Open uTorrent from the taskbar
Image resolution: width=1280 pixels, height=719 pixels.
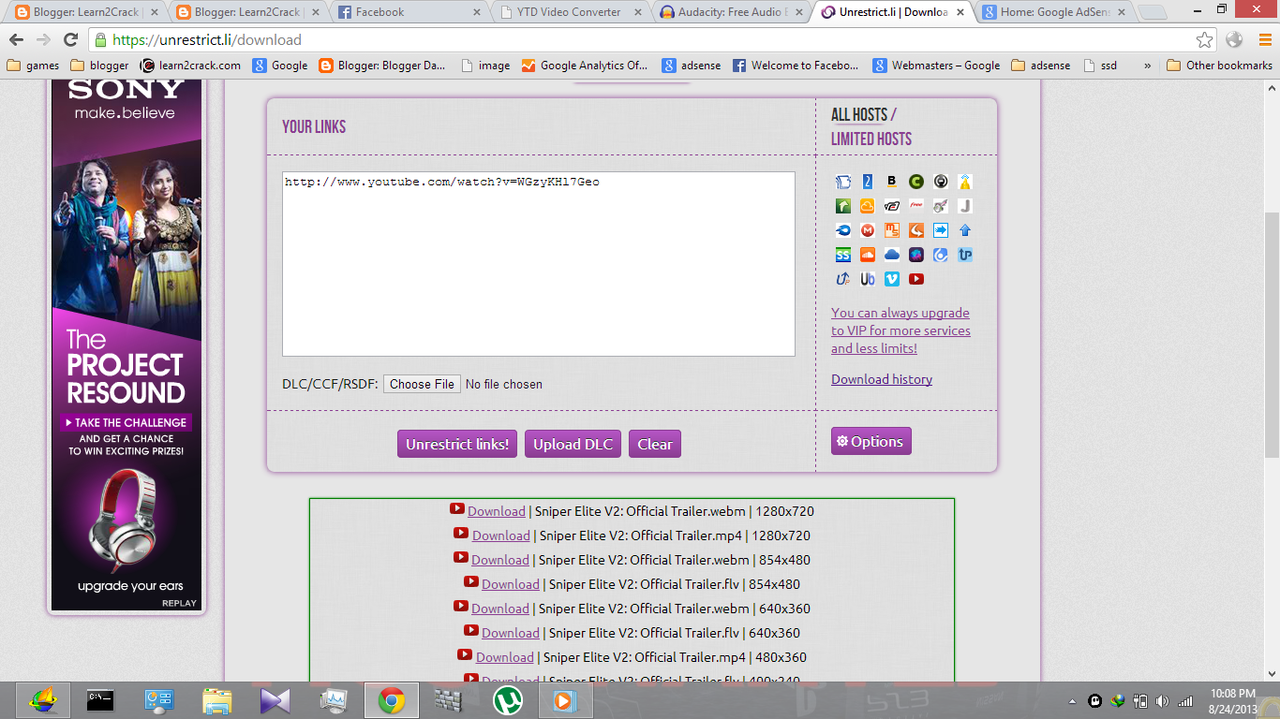[507, 699]
